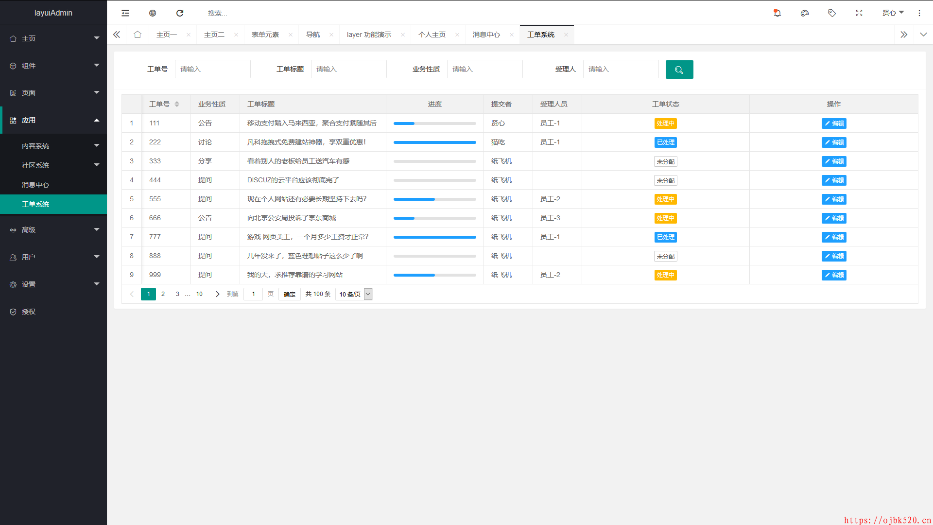The width and height of the screenshot is (933, 525).
Task: Close the 主页一 tab
Action: pyautogui.click(x=189, y=35)
